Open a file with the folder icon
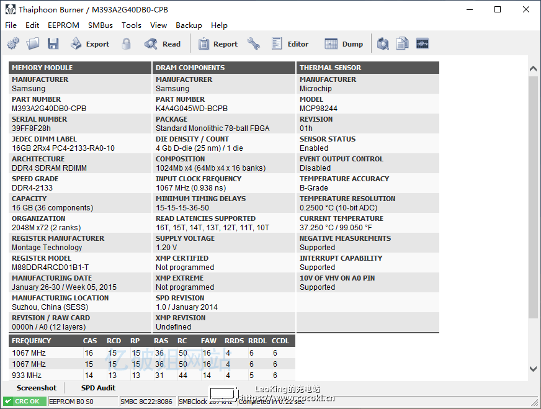 [33, 44]
